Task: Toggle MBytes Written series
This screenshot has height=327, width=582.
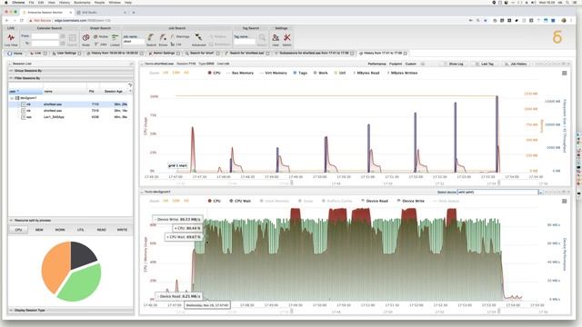Action: point(402,73)
